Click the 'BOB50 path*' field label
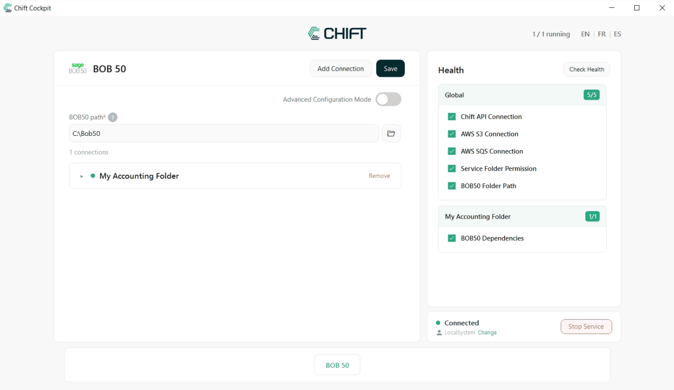Screen dimensions: 674x390 pos(87,117)
